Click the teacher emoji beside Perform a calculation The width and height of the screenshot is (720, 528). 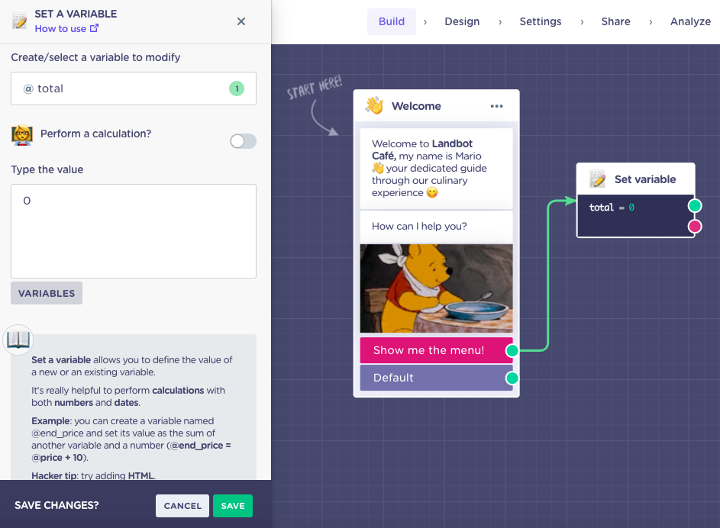pos(22,135)
